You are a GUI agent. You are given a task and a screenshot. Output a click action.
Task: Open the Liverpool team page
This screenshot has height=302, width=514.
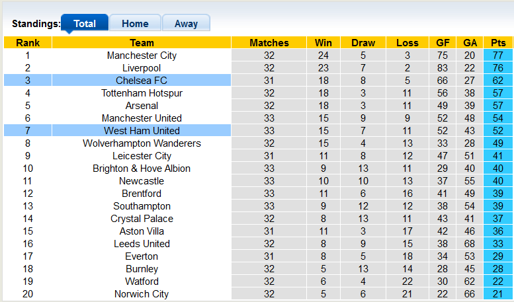coord(142,68)
